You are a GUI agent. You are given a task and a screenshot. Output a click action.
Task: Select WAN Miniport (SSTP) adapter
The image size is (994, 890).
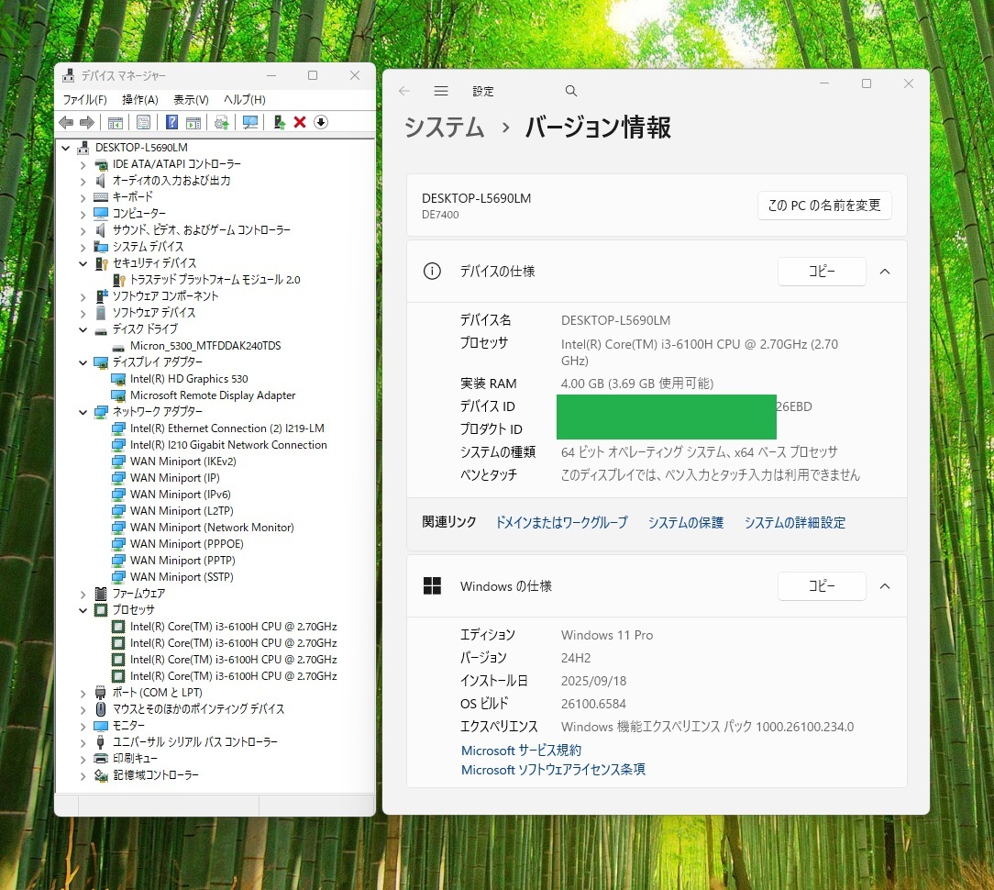[x=182, y=576]
